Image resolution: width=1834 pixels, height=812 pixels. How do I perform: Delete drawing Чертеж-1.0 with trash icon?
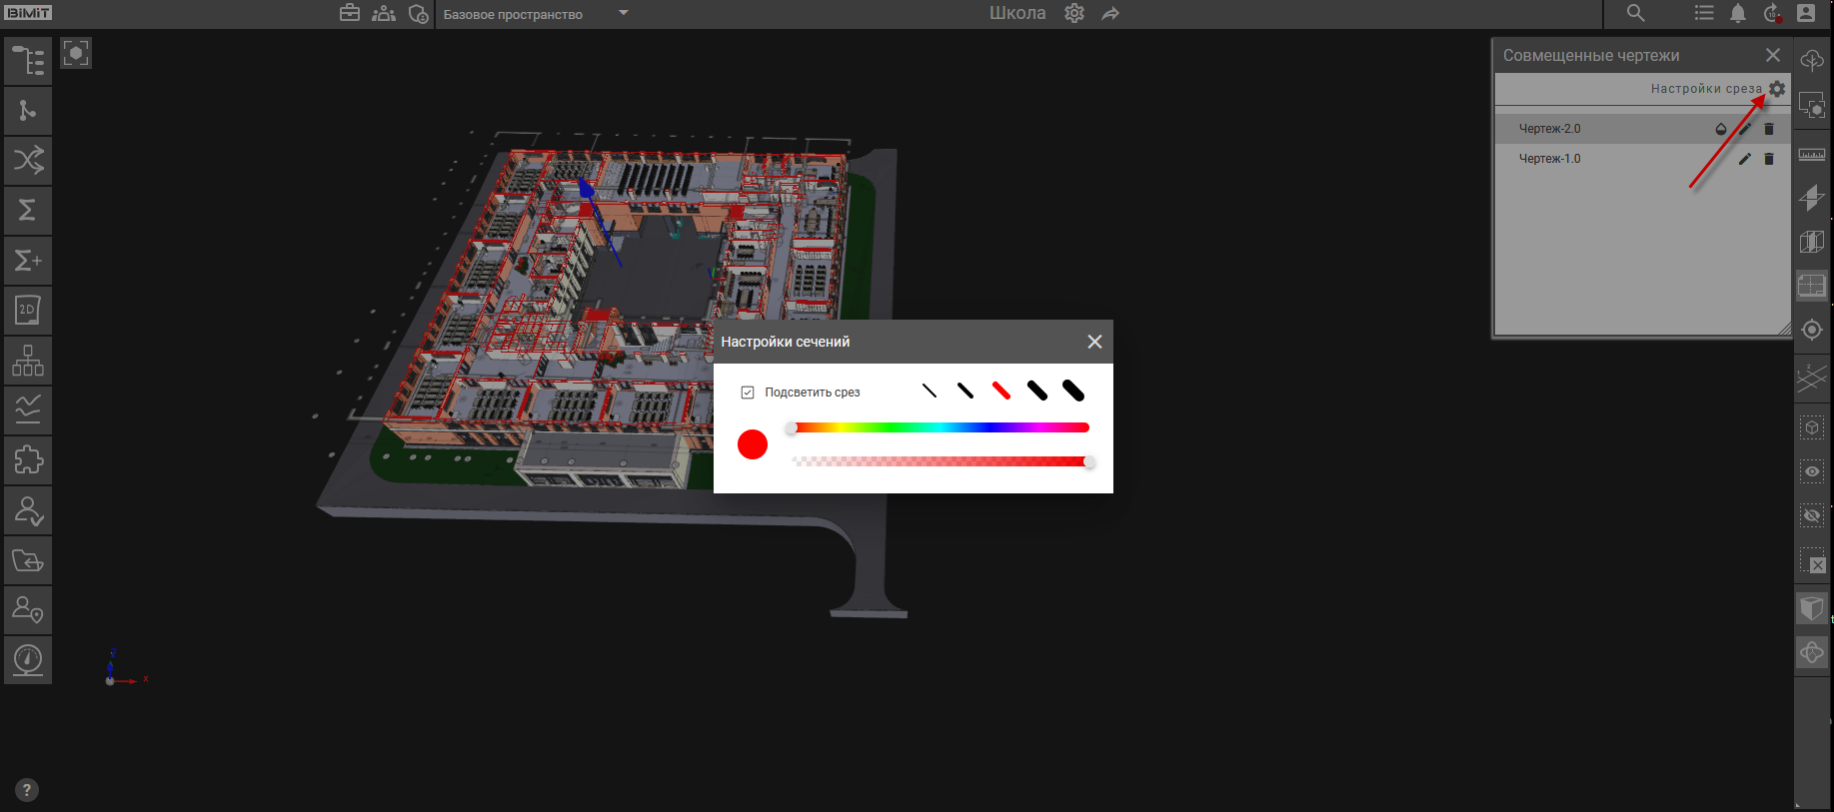[1769, 159]
